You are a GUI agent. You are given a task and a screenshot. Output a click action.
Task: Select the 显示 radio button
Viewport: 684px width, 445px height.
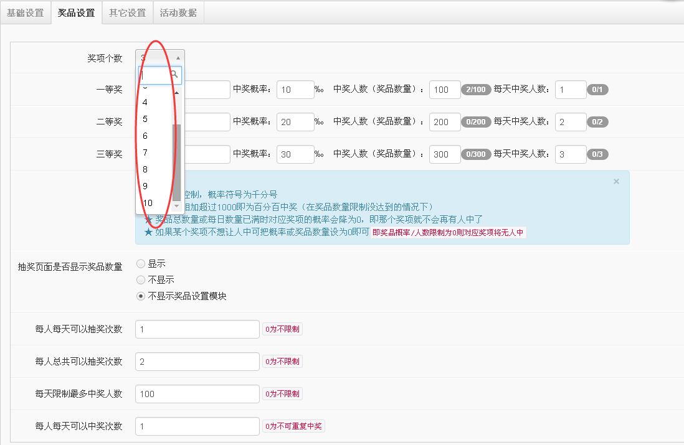(141, 263)
